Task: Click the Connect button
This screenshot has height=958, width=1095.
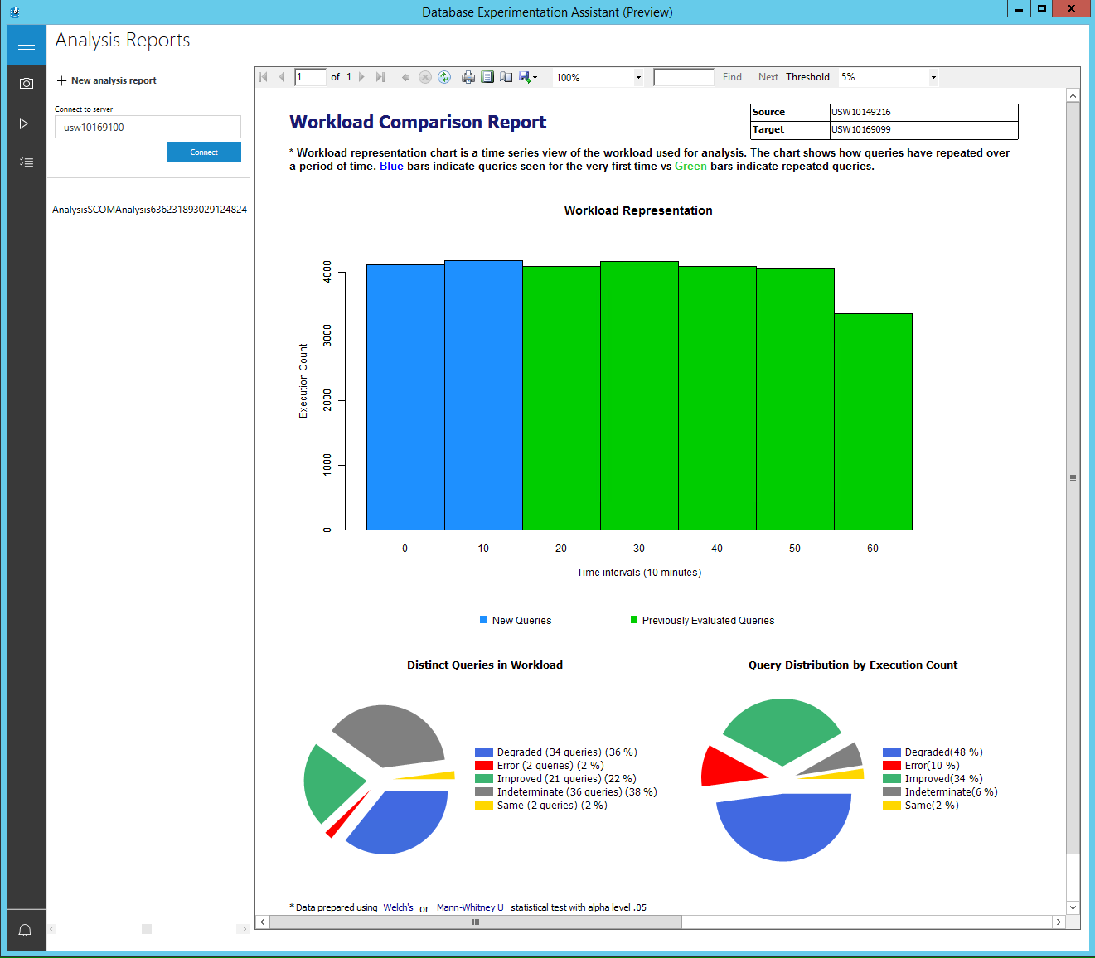Action: point(204,152)
